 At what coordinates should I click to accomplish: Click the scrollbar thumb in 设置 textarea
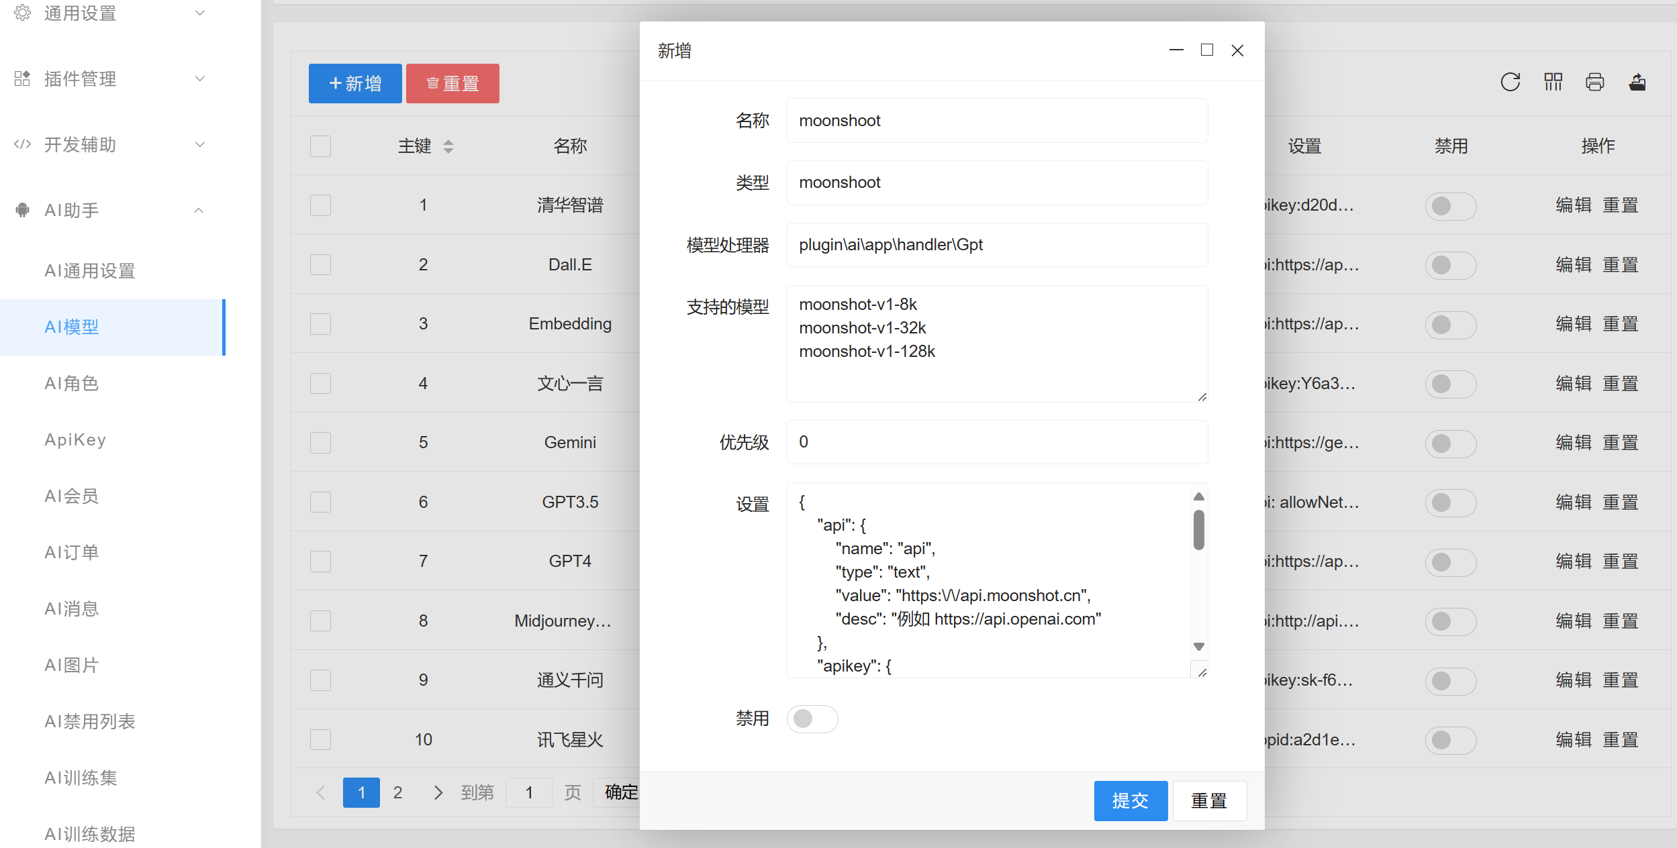[1199, 530]
